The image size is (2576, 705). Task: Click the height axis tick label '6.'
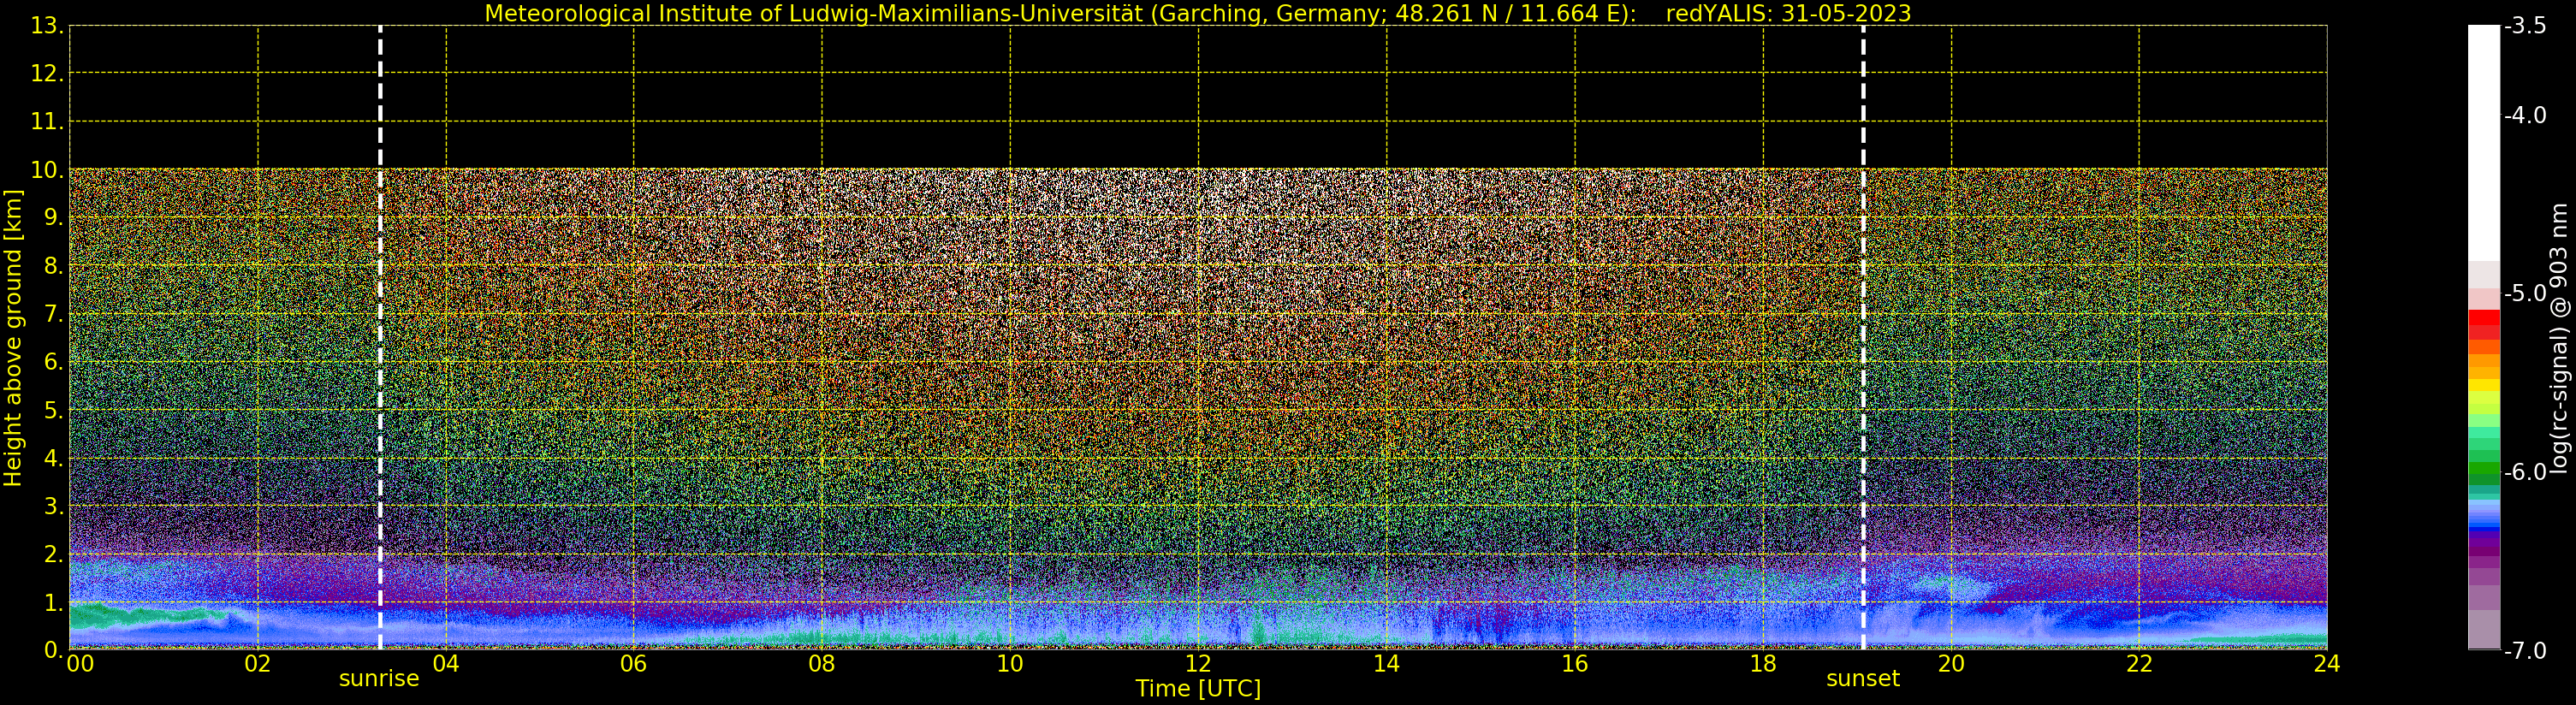pyautogui.click(x=53, y=362)
